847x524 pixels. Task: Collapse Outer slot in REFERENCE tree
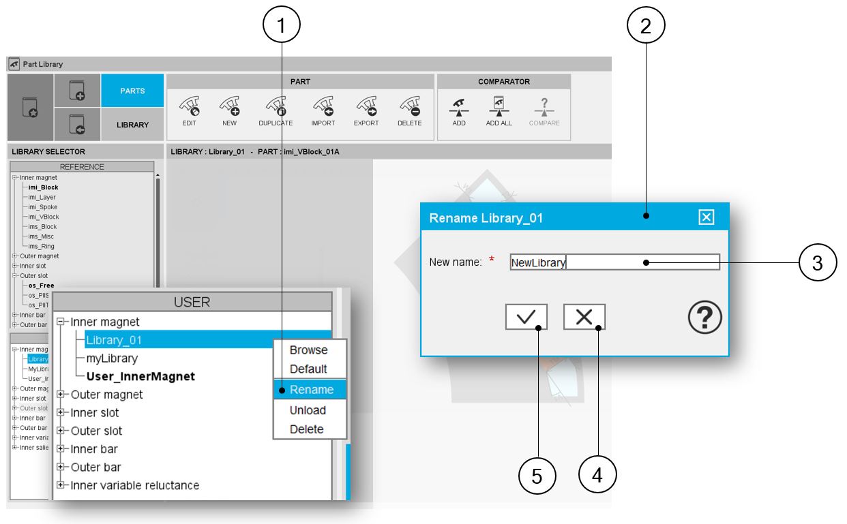[x=14, y=276]
